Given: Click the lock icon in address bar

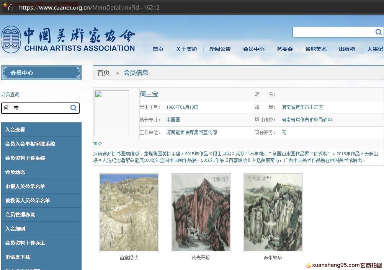Looking at the screenshot, I should [11, 8].
